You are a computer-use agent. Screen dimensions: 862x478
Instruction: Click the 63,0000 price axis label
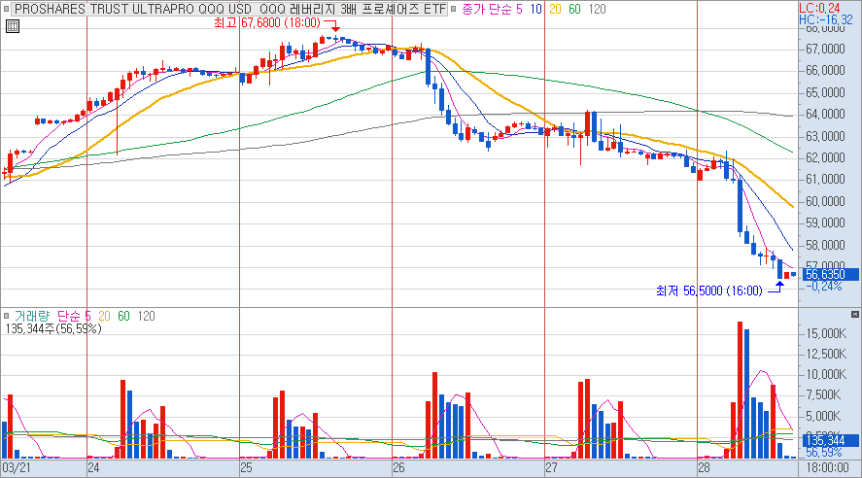(x=825, y=136)
